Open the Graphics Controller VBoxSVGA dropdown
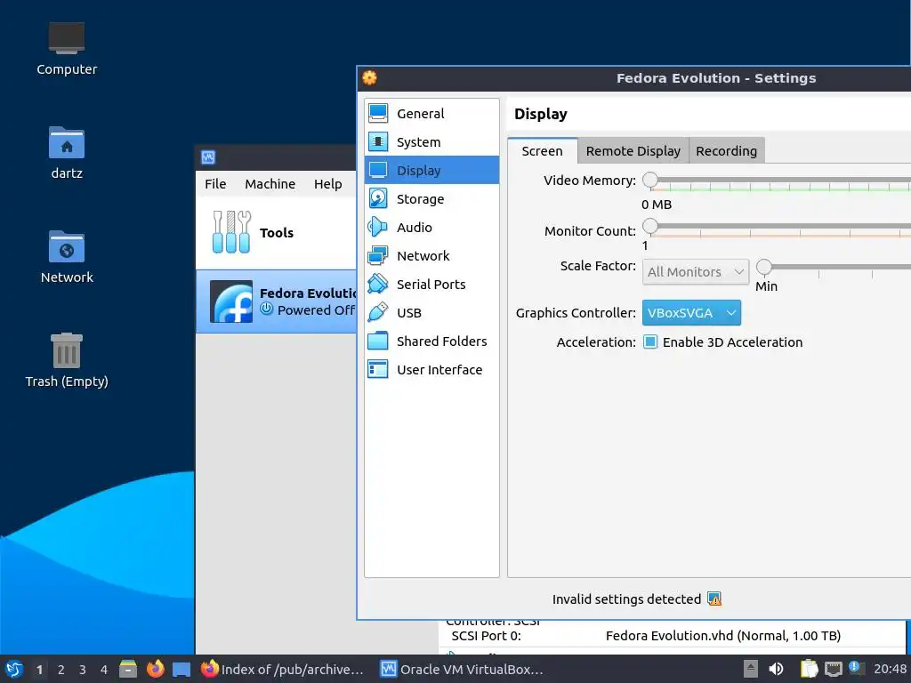Image resolution: width=911 pixels, height=683 pixels. (x=691, y=313)
